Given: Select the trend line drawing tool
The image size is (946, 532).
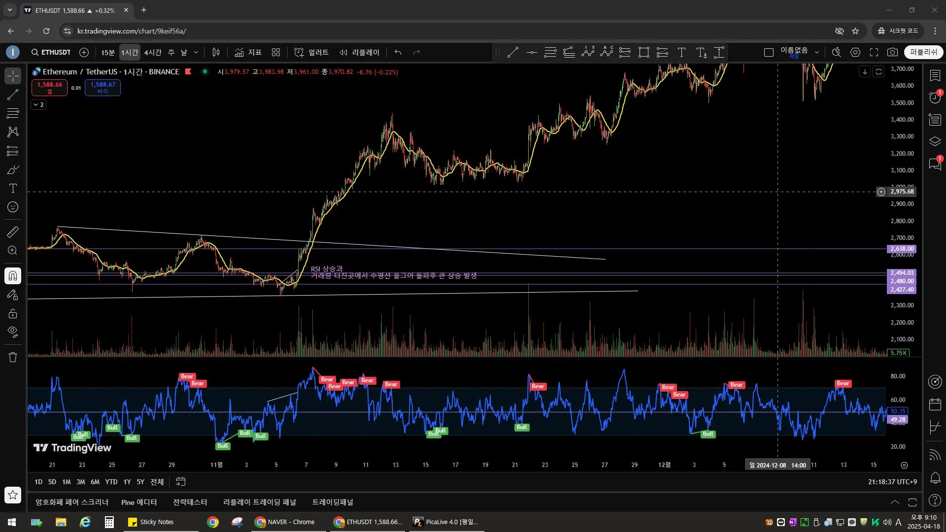Looking at the screenshot, I should (x=13, y=95).
